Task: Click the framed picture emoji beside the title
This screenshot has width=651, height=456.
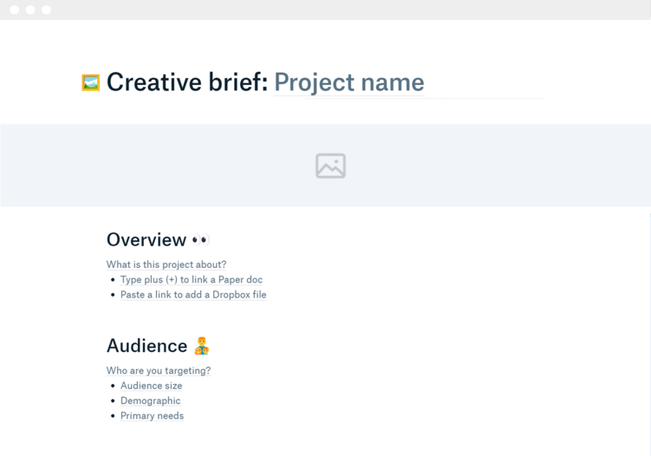Action: 90,82
